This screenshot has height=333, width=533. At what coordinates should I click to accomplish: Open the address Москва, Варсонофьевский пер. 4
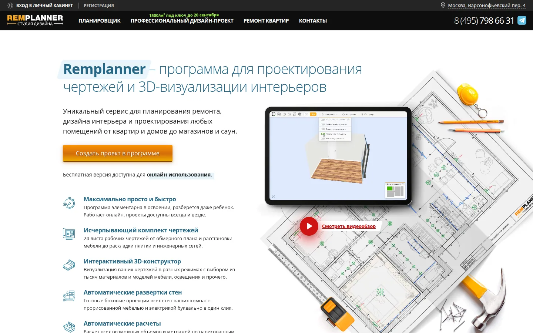487,6
